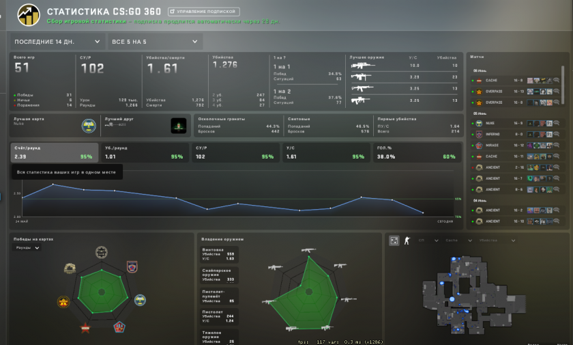Screen dimensions: 573x345
Task: Click the watch icon on ANCIENT 2-16 match
Action: [x=556, y=167]
